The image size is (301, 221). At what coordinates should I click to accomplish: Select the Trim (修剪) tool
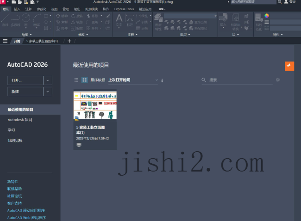tap(92, 16)
